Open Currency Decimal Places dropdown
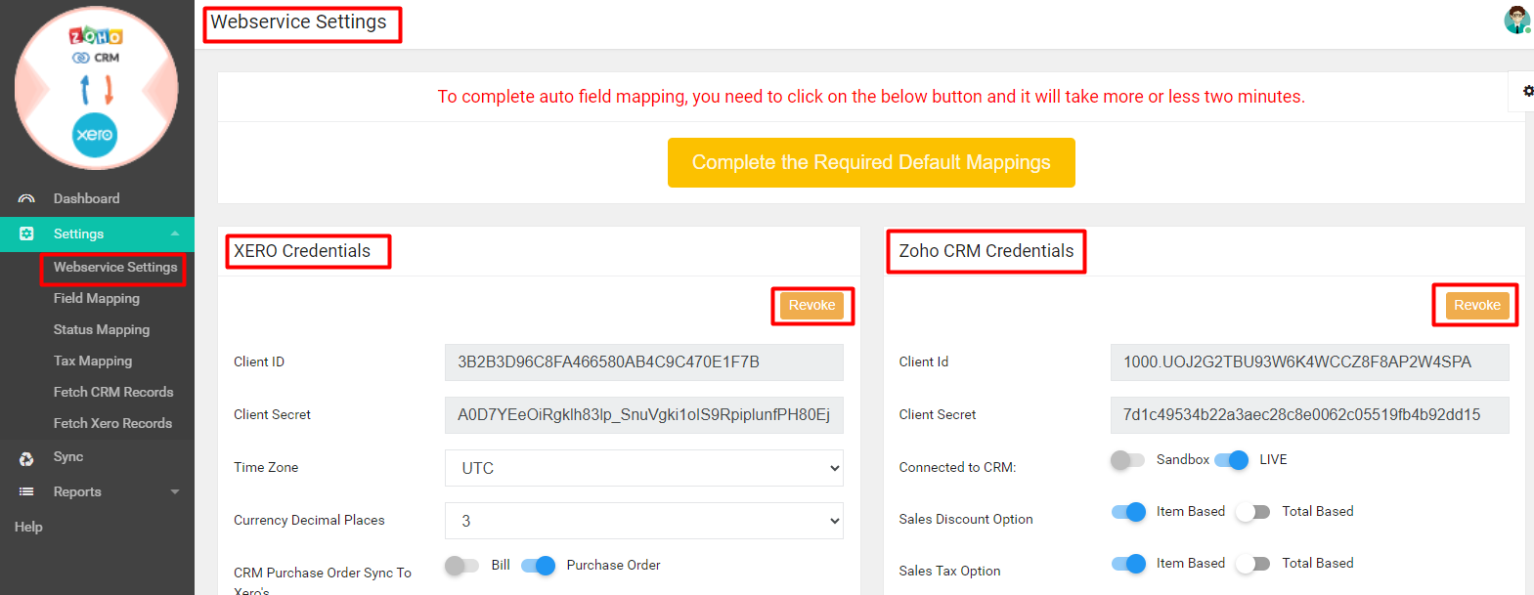Viewport: 1534px width, 595px height. tap(643, 521)
